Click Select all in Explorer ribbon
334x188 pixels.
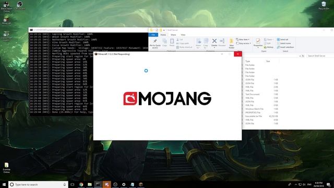[x=282, y=40]
